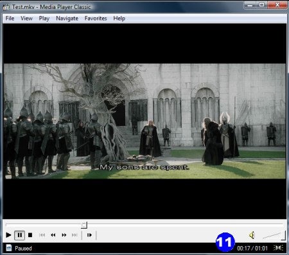Click the Play button
Viewport: 289px width, 255px height.
[8, 235]
